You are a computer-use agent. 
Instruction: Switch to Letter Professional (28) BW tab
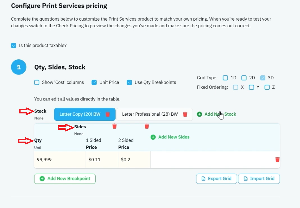[x=150, y=114]
